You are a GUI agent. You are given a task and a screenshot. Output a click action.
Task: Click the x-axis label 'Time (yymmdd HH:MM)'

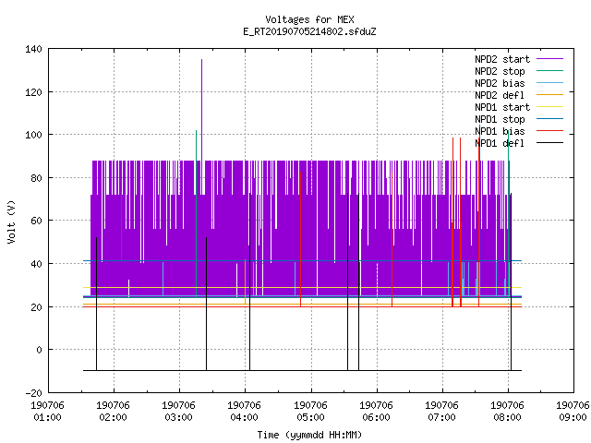click(x=309, y=435)
